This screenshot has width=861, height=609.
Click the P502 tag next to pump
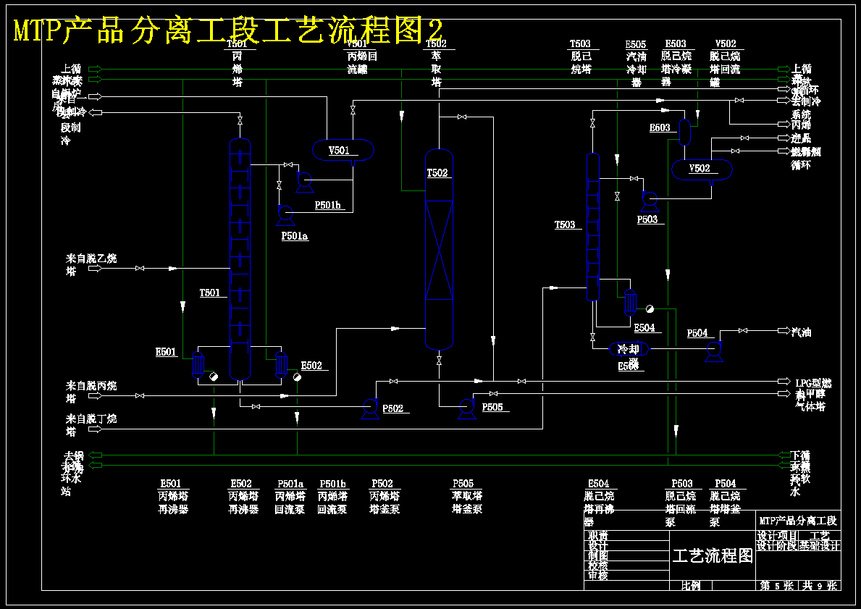(x=392, y=408)
